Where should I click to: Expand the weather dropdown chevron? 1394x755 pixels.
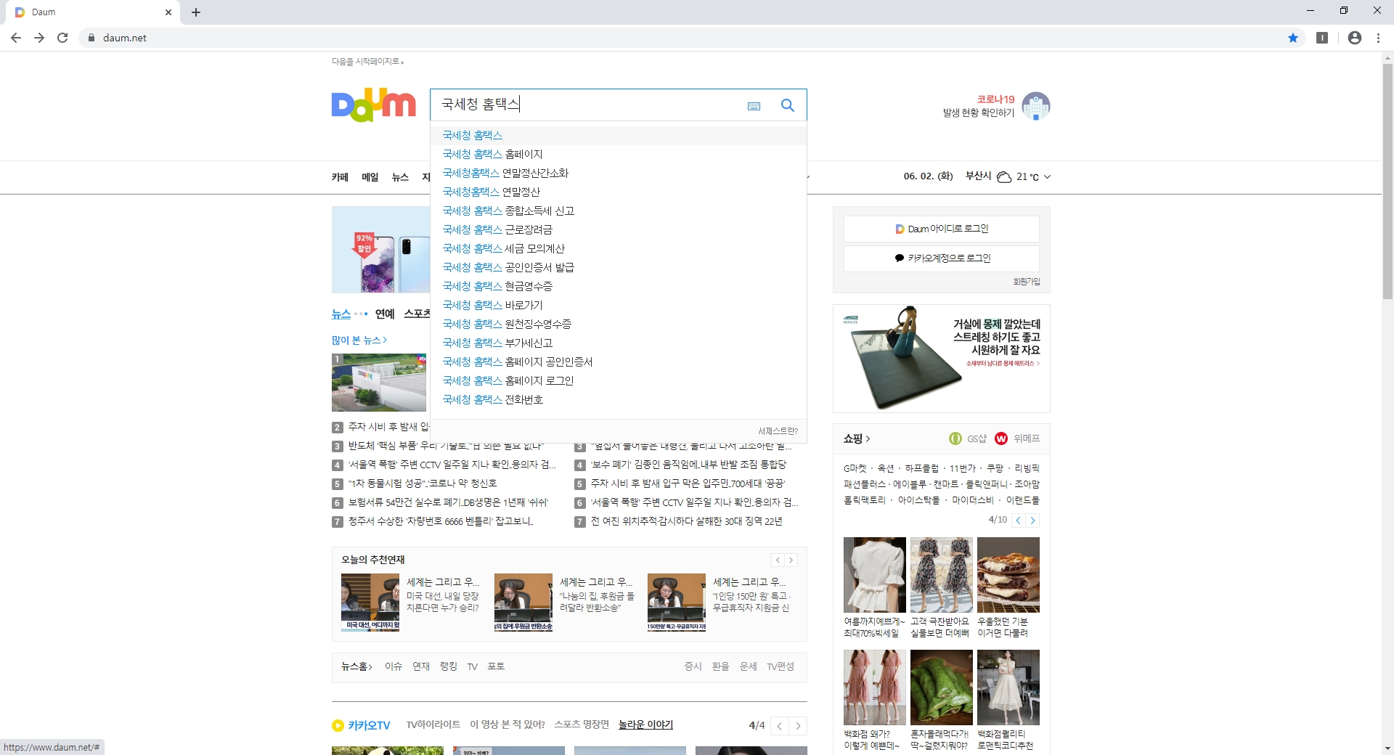(x=1047, y=177)
